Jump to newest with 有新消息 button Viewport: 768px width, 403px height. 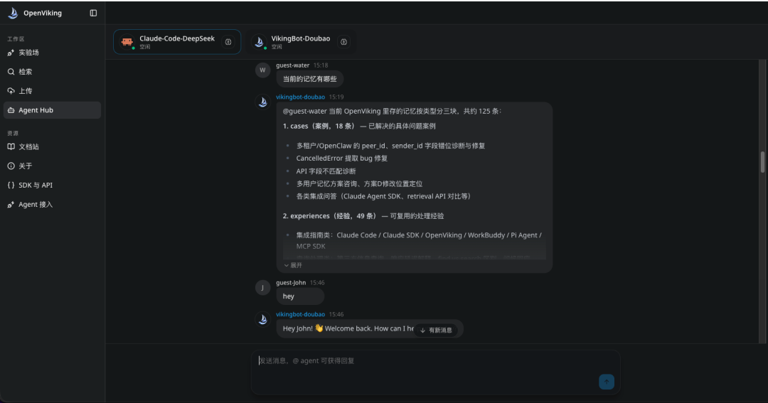coord(436,330)
